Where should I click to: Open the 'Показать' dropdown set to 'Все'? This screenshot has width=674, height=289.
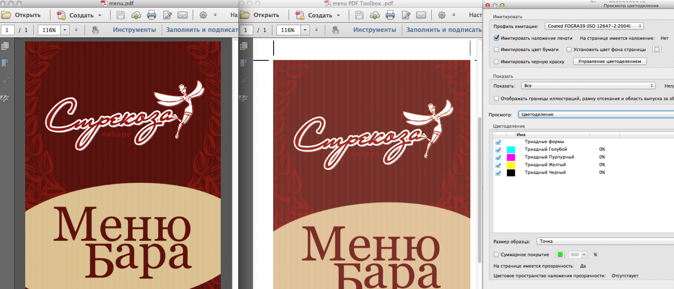click(589, 86)
